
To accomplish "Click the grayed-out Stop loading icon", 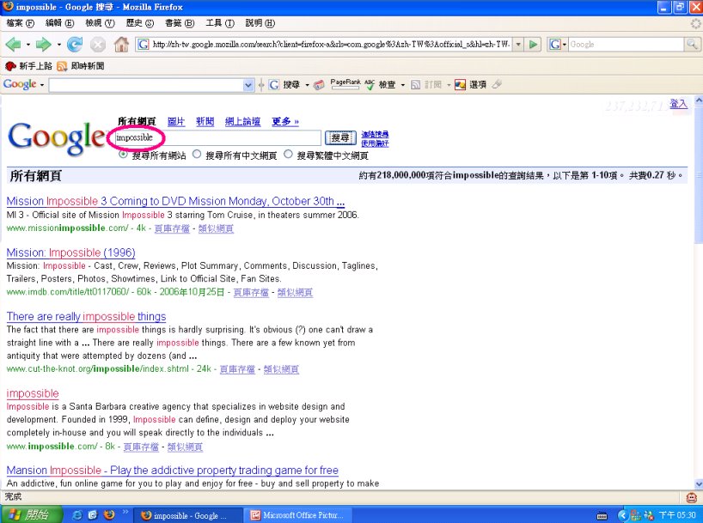I will tap(98, 45).
